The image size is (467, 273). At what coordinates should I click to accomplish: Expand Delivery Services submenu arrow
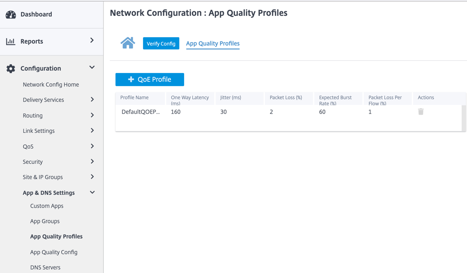(92, 99)
